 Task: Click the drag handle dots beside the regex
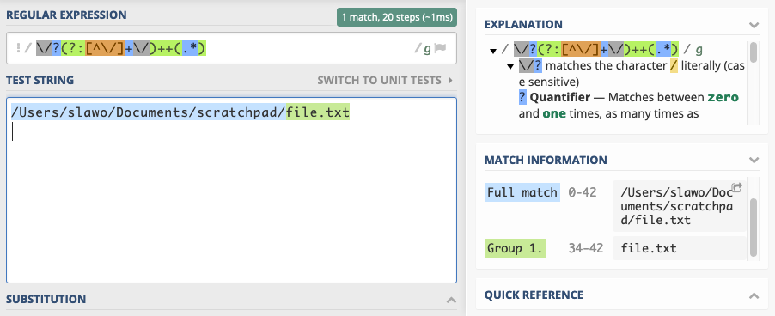[x=18, y=48]
